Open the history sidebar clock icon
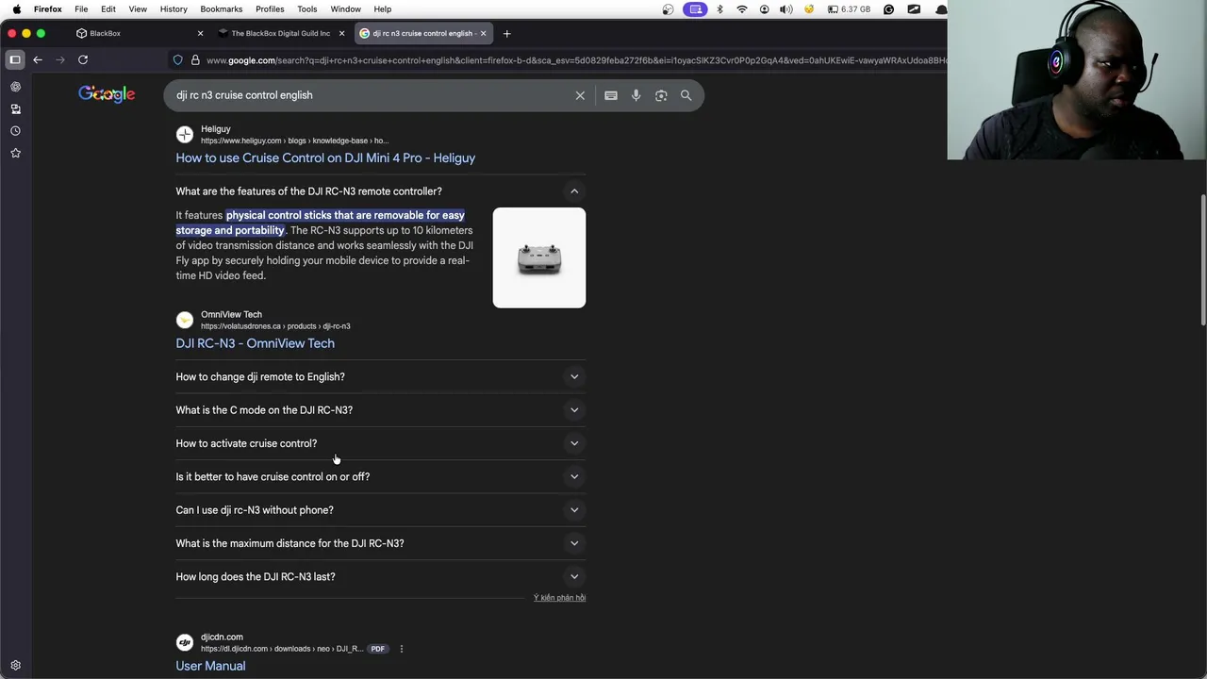Viewport: 1207px width, 679px height. pos(15,131)
